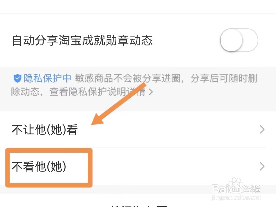Screen dimensions: 276x207
Task: Tap the gray track of the off switch
Action: 250,40
